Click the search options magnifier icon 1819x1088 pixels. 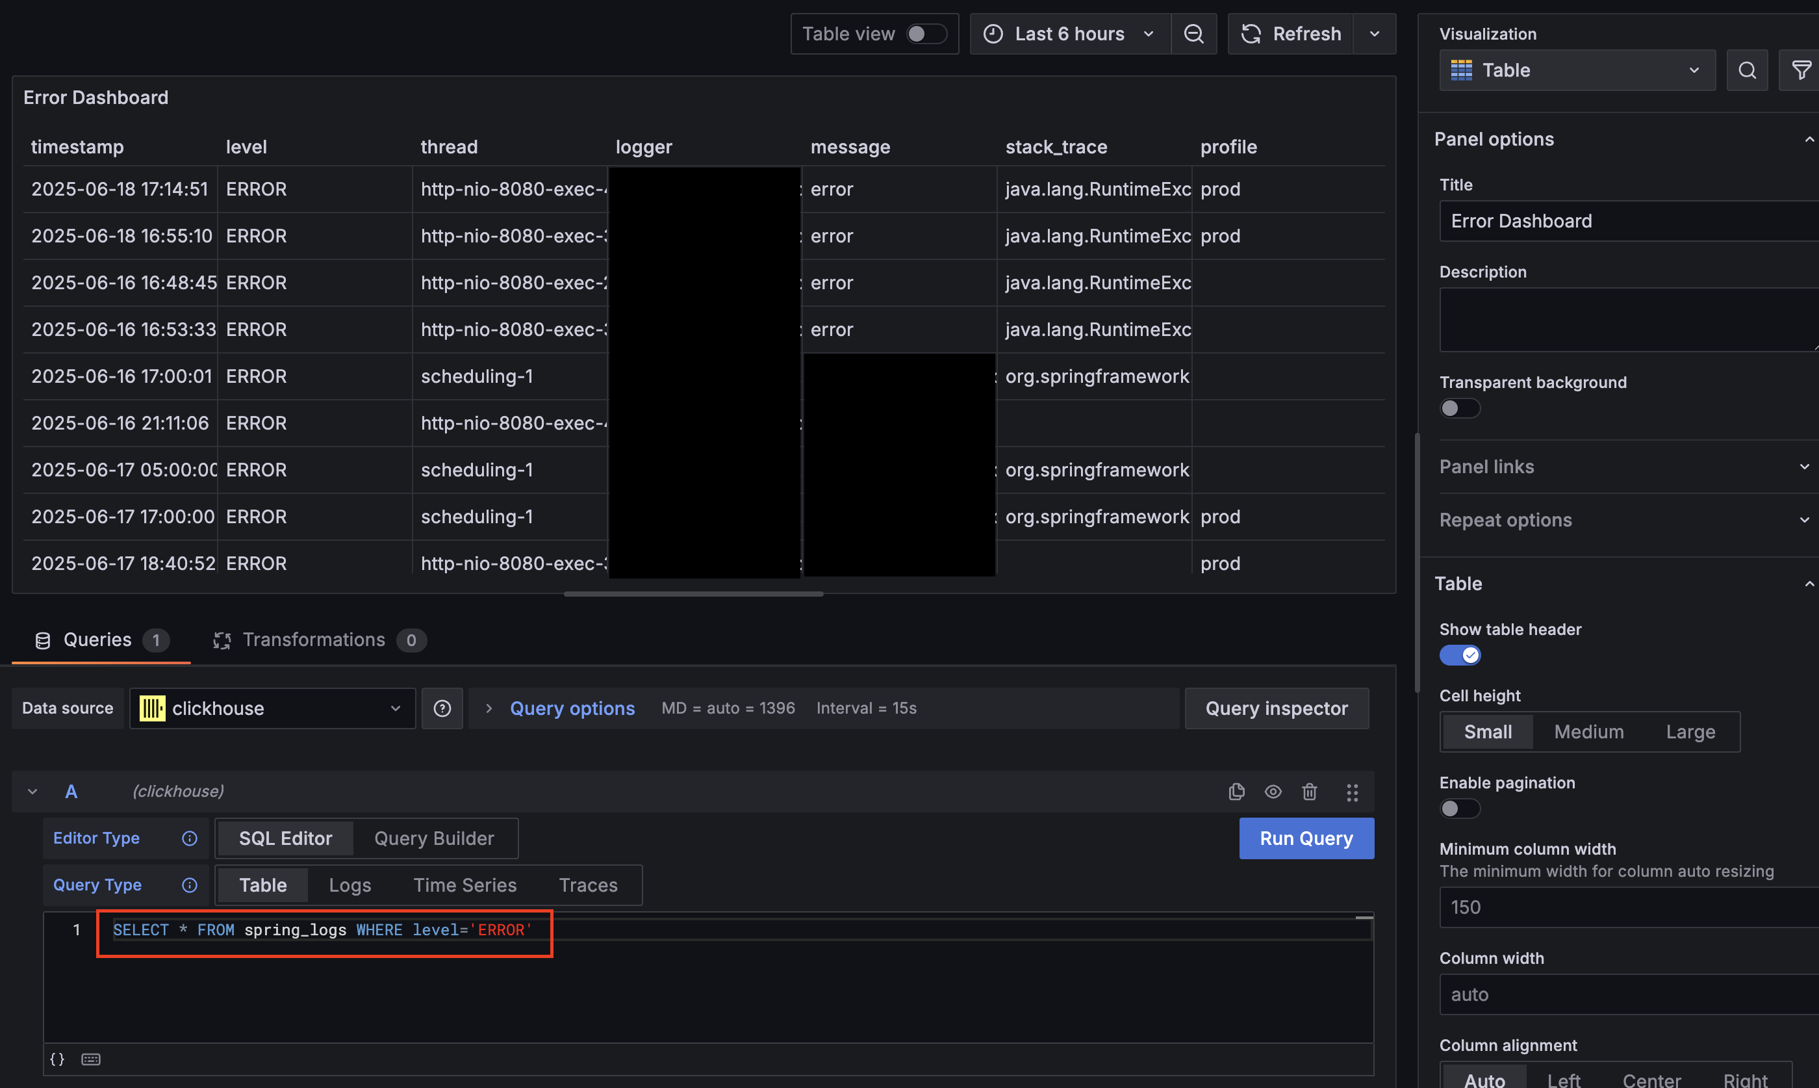pos(1746,70)
